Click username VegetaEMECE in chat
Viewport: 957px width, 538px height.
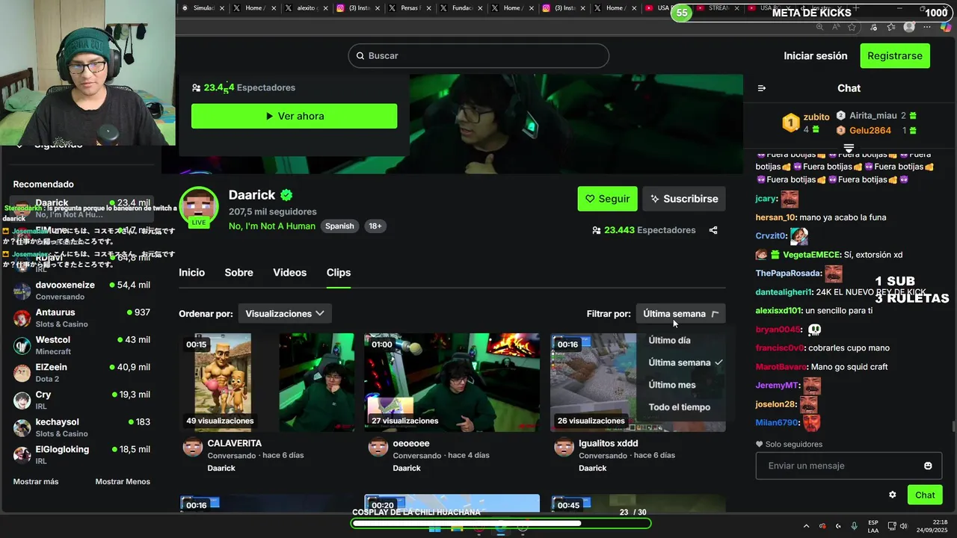pyautogui.click(x=812, y=255)
